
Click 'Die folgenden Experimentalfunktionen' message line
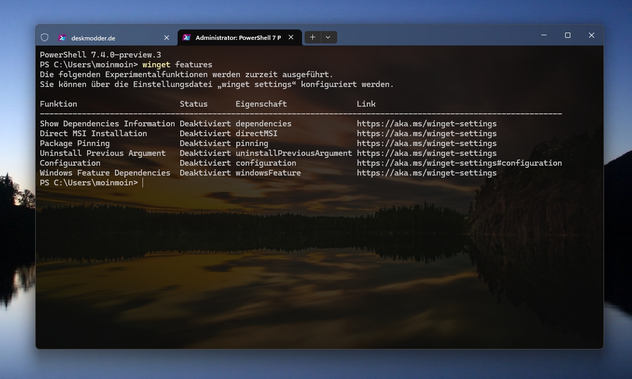186,75
